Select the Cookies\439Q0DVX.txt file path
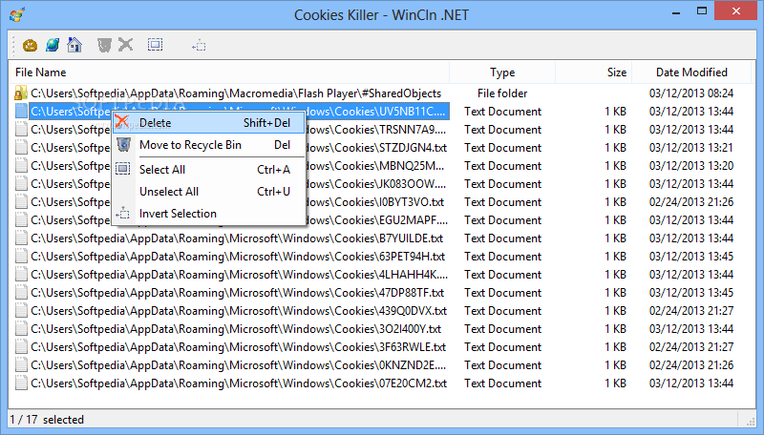This screenshot has height=435, width=764. 239,311
